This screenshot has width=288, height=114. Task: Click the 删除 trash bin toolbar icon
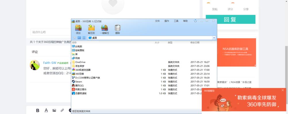tap(117, 28)
